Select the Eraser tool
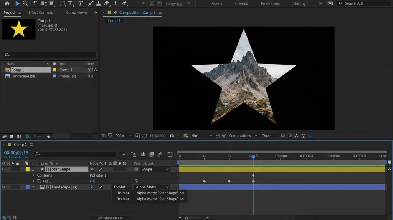This screenshot has width=393, height=220. 107,3
